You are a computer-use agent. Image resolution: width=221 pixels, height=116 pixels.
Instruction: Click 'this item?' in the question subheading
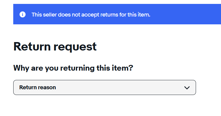(x=115, y=68)
